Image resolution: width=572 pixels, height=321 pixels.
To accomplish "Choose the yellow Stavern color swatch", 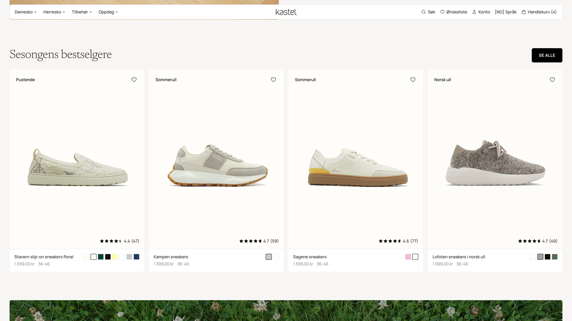I will pos(115,257).
